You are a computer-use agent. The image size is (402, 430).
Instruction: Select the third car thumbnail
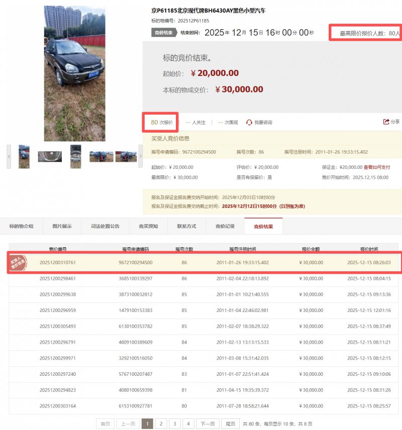[75, 157]
